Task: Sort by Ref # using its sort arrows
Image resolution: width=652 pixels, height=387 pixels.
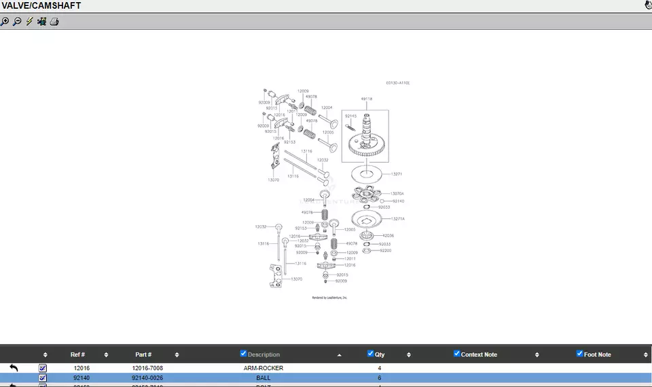Action: click(106, 354)
